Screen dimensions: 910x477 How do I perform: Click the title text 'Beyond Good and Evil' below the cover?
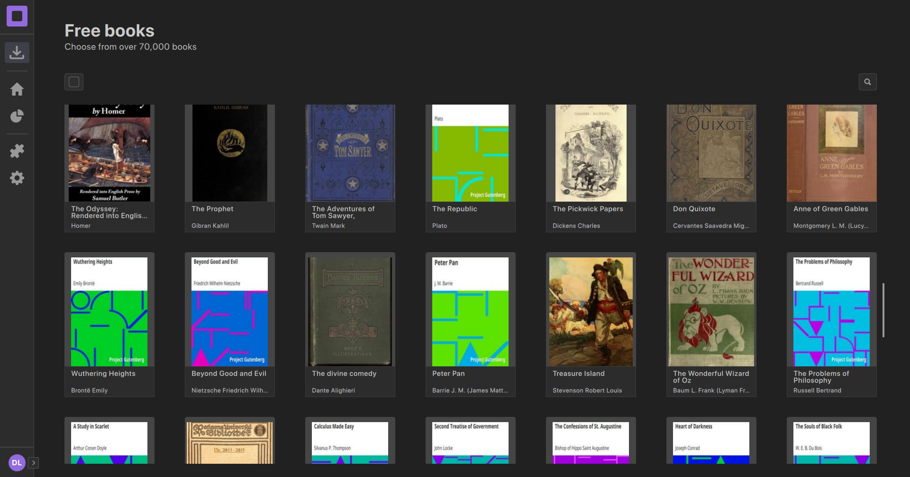click(229, 373)
